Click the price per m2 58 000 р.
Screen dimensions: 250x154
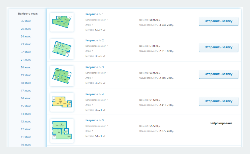(155, 20)
